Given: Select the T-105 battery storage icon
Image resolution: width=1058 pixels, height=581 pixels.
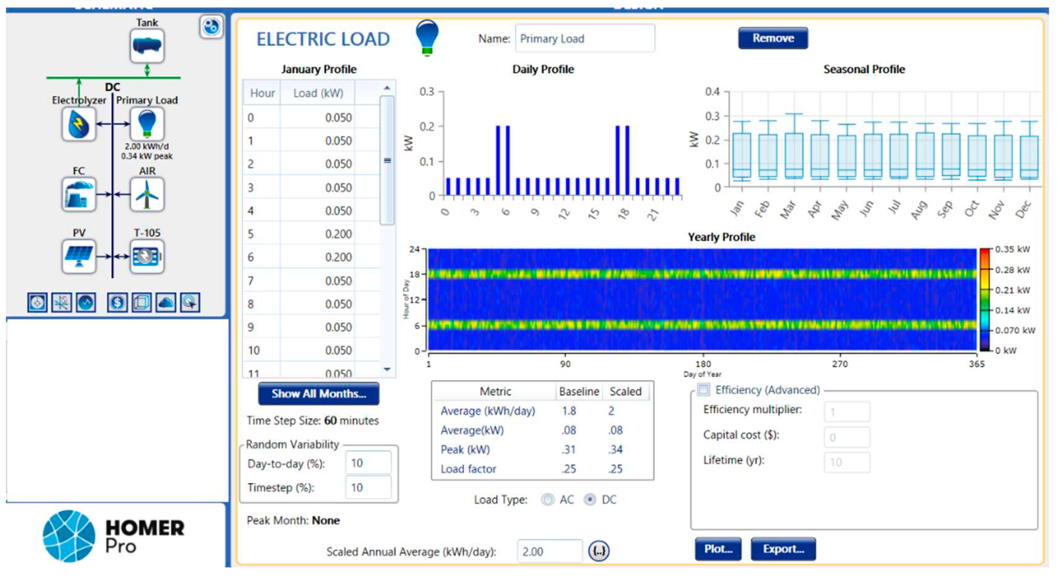Looking at the screenshot, I should [x=147, y=256].
